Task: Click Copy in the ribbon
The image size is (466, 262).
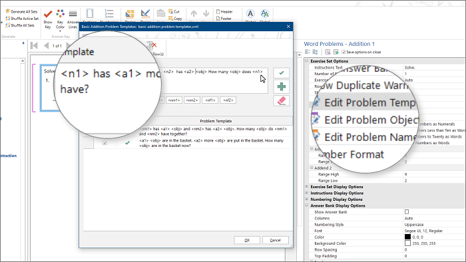Action: pyautogui.click(x=175, y=19)
